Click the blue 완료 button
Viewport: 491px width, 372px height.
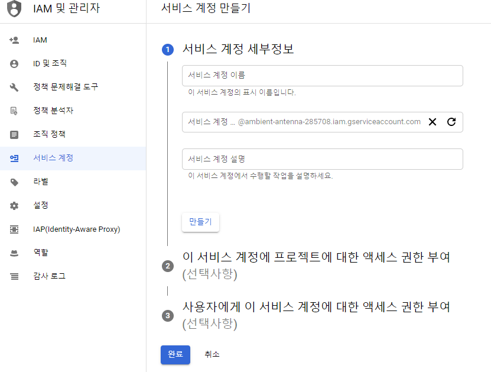(x=175, y=354)
